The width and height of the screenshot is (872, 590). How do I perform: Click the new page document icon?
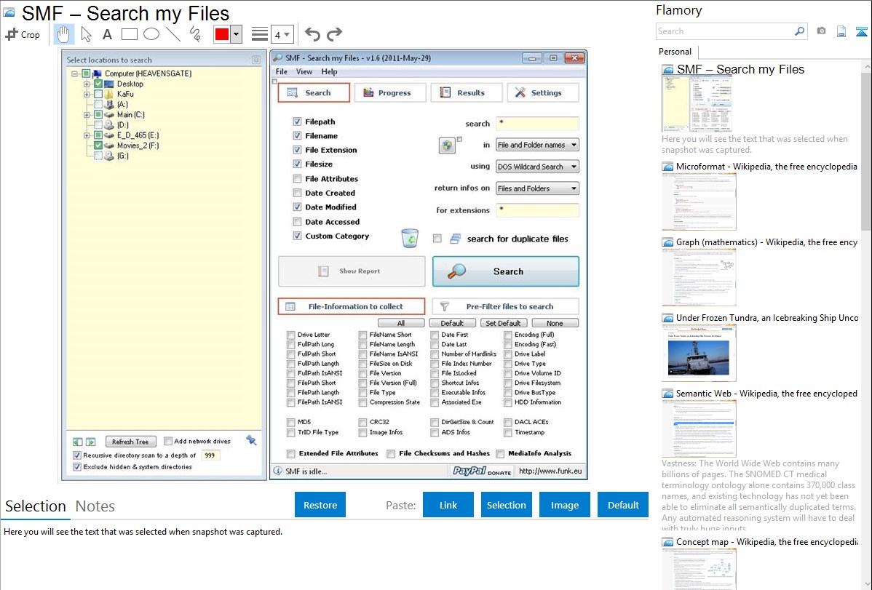pos(841,31)
